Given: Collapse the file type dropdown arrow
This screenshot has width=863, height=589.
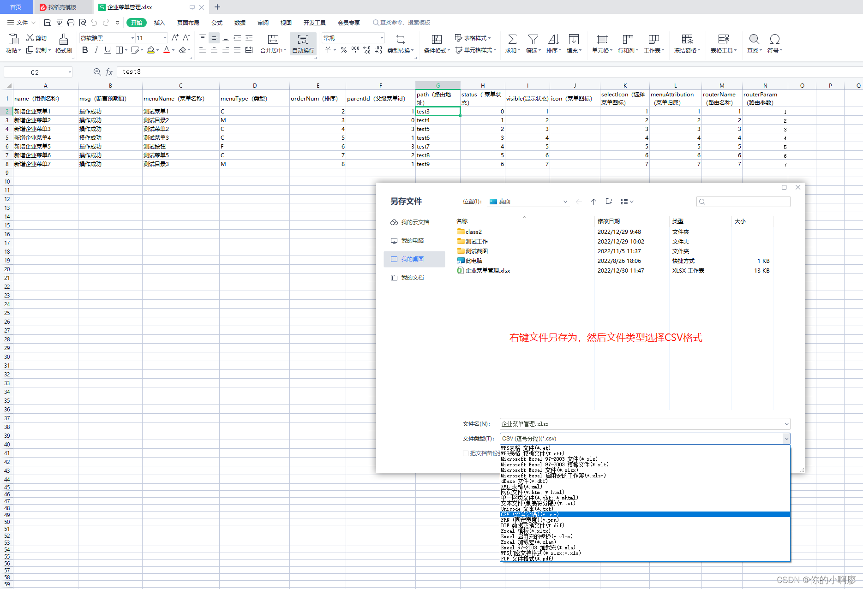Looking at the screenshot, I should click(786, 439).
